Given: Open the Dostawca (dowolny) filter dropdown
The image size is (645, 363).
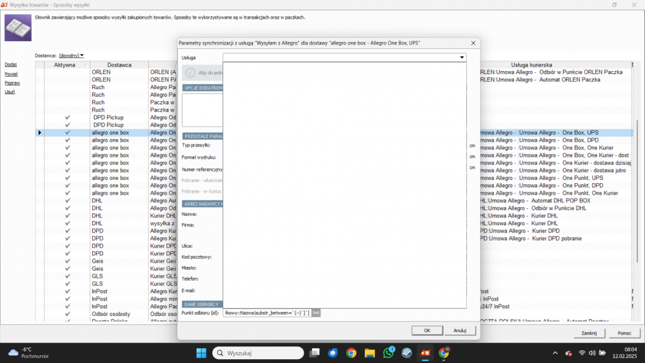Looking at the screenshot, I should [71, 55].
